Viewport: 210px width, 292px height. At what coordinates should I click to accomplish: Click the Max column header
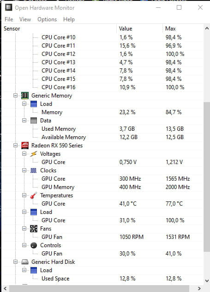(x=183, y=29)
